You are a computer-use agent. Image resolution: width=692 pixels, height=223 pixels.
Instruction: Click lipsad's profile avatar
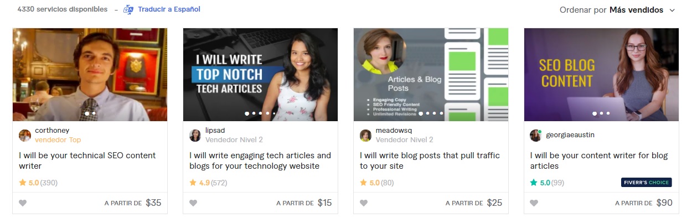pos(195,136)
